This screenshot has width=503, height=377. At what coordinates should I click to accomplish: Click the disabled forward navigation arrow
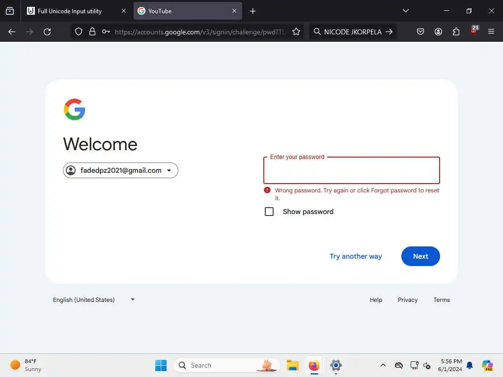29,32
